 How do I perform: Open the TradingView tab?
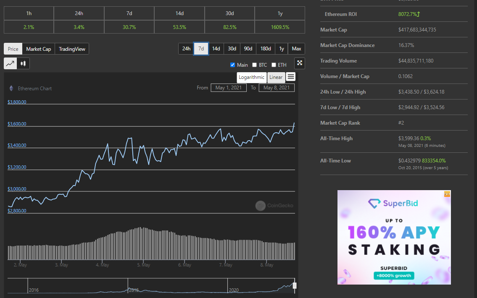pyautogui.click(x=72, y=49)
